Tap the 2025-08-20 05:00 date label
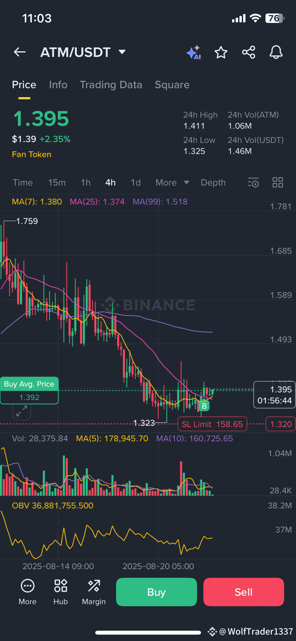 pyautogui.click(x=158, y=566)
